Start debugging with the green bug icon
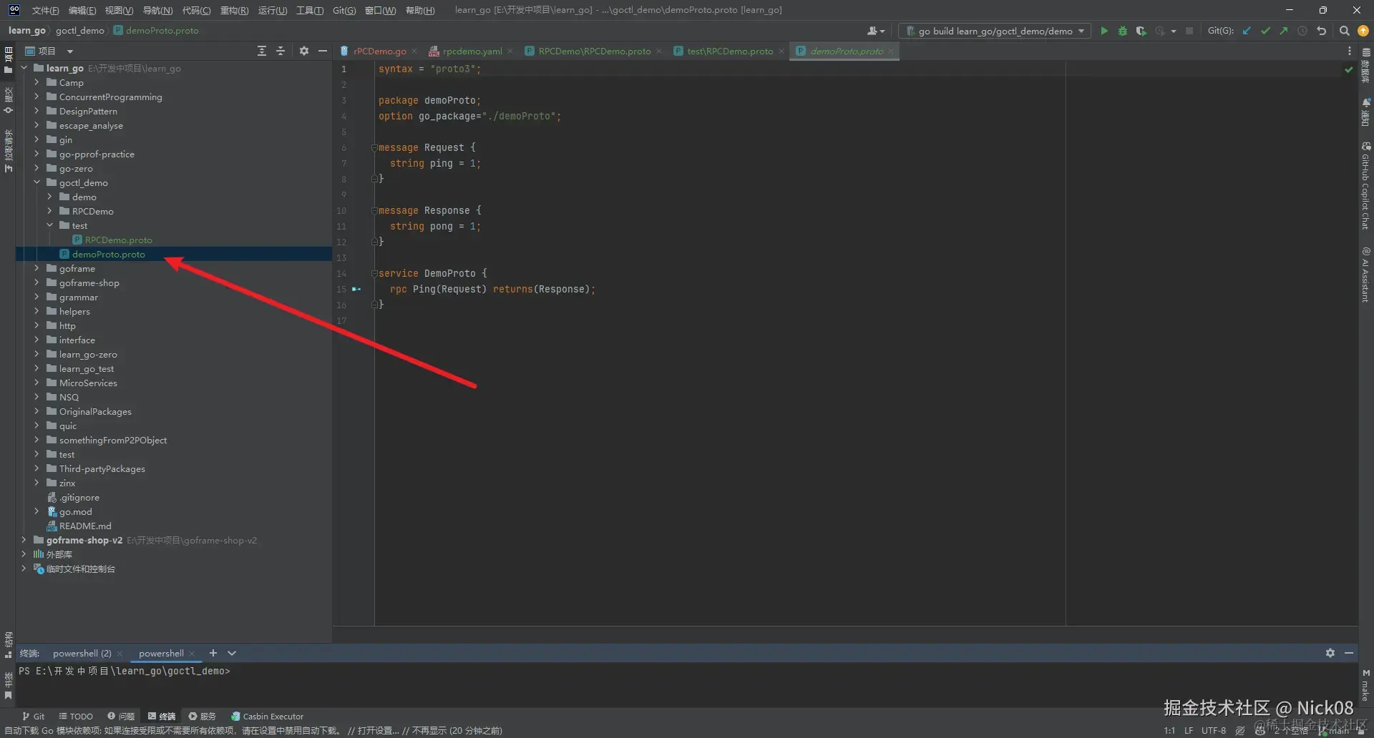The image size is (1374, 738). click(x=1122, y=31)
